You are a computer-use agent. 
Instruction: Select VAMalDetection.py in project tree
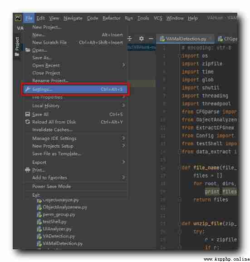tap(63, 244)
